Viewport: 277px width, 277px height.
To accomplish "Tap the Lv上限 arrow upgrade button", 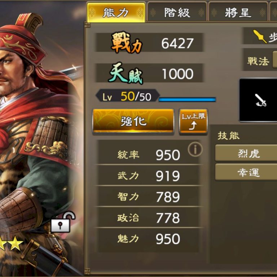I will (x=193, y=122).
